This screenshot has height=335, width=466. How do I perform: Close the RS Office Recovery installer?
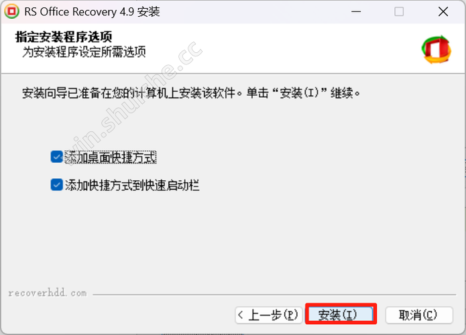coord(443,12)
